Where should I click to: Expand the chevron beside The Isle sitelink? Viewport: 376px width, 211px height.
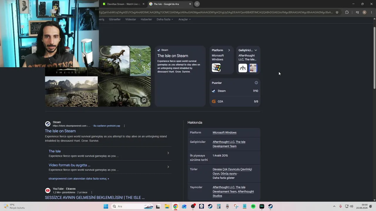pos(168,153)
